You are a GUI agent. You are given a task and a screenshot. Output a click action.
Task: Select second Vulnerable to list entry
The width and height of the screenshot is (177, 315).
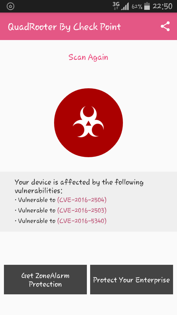pos(61,210)
